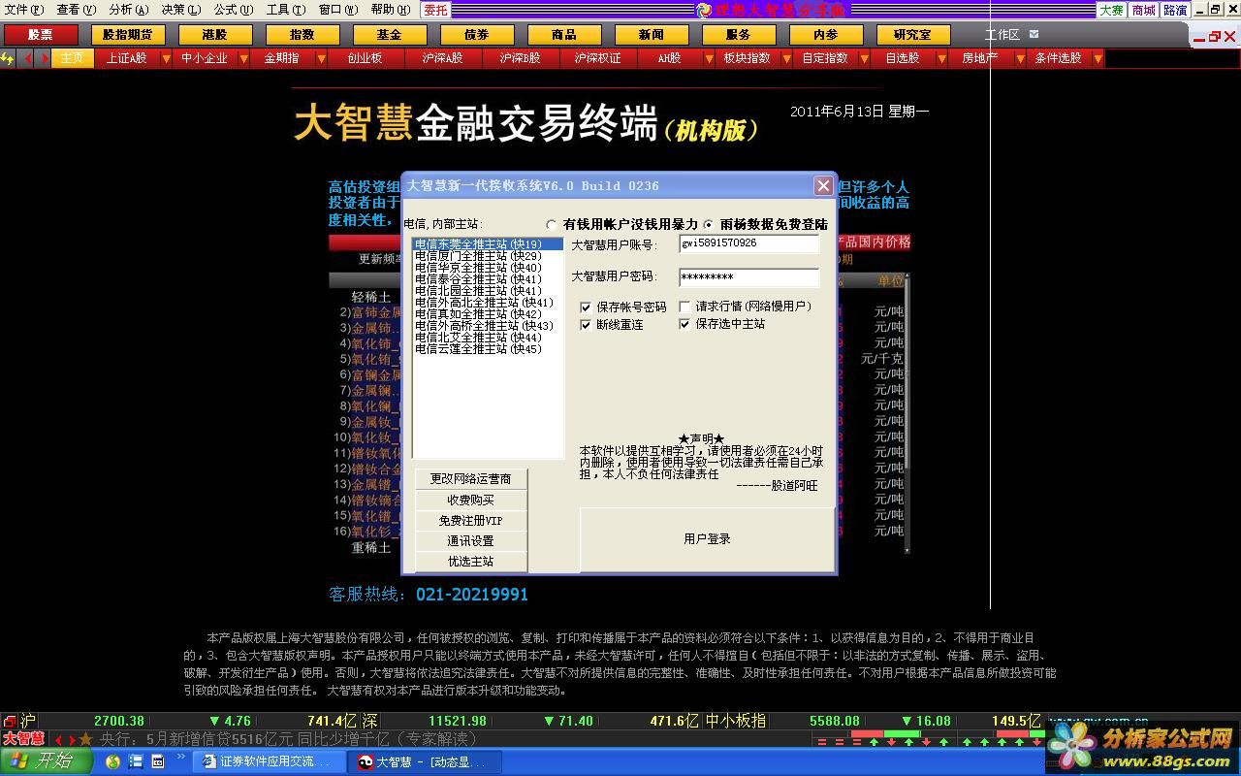This screenshot has height=776, width=1241.
Task: Click the 用户登录 login button
Action: 707,538
